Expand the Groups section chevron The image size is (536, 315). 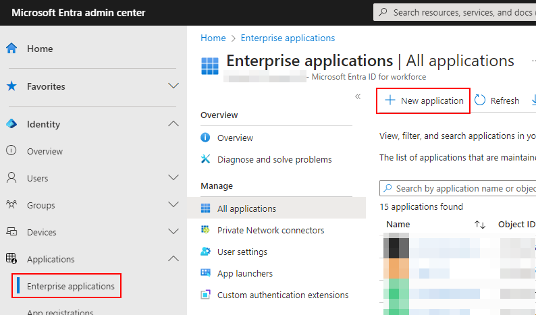(x=173, y=204)
